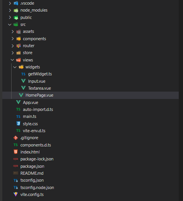
Task: Click the Vue icon beside App.vue
Action: (x=19, y=102)
